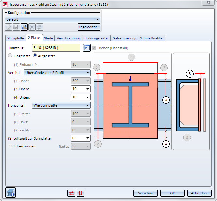Click the refresh configuration arrows icon

pyautogui.click(x=40, y=27)
